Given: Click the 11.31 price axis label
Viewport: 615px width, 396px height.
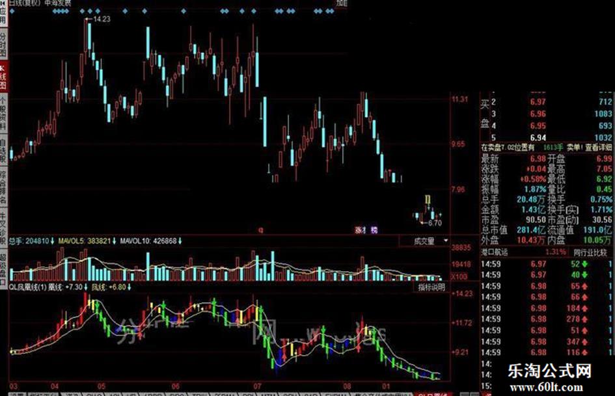Looking at the screenshot, I should (x=459, y=99).
